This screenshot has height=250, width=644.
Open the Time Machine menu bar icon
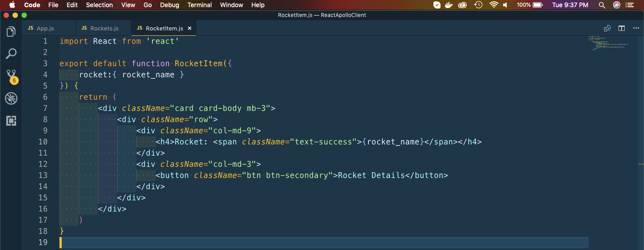click(x=478, y=5)
